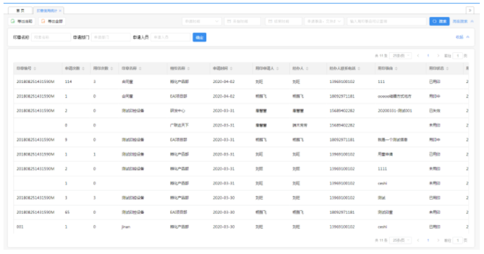Switch to the 首页 tab
This screenshot has width=484, height=254.
click(20, 11)
